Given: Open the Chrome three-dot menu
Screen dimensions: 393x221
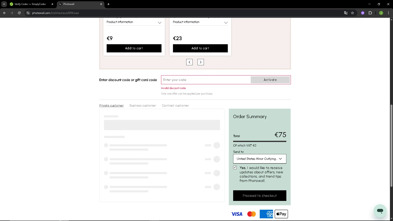Looking at the screenshot, I should tap(389, 13).
